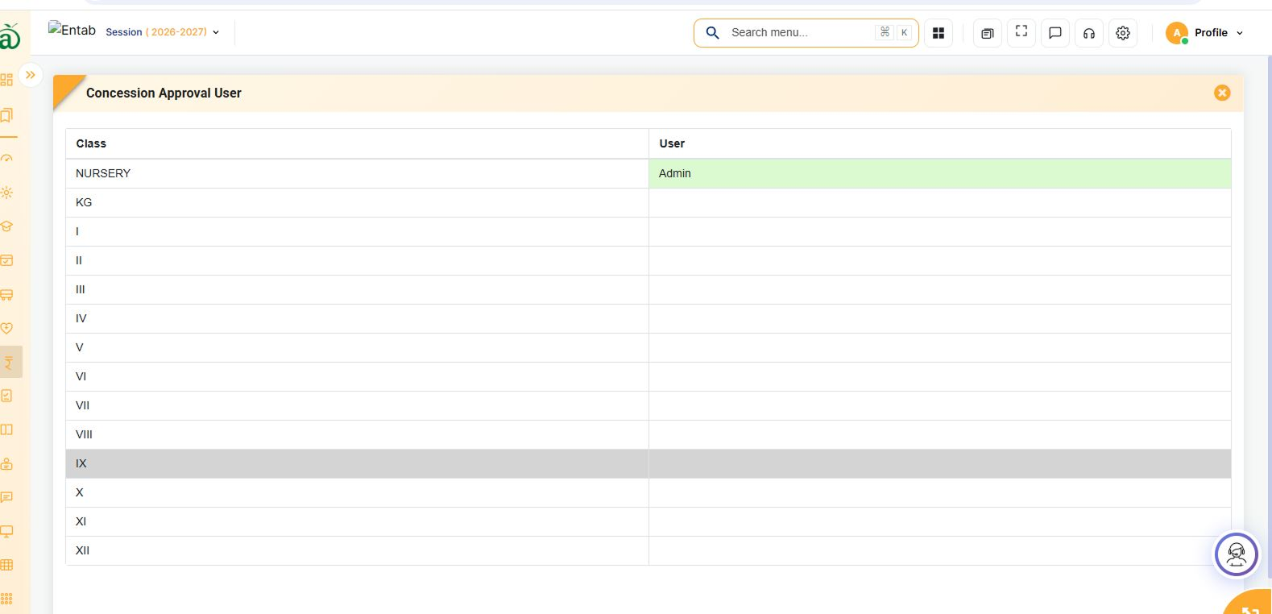Click the rupee fee icon in sidebar
This screenshot has height=614, width=1272.
pyautogui.click(x=8, y=363)
